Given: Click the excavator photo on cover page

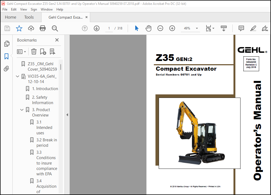Looking at the screenshot, I should pos(199,133).
